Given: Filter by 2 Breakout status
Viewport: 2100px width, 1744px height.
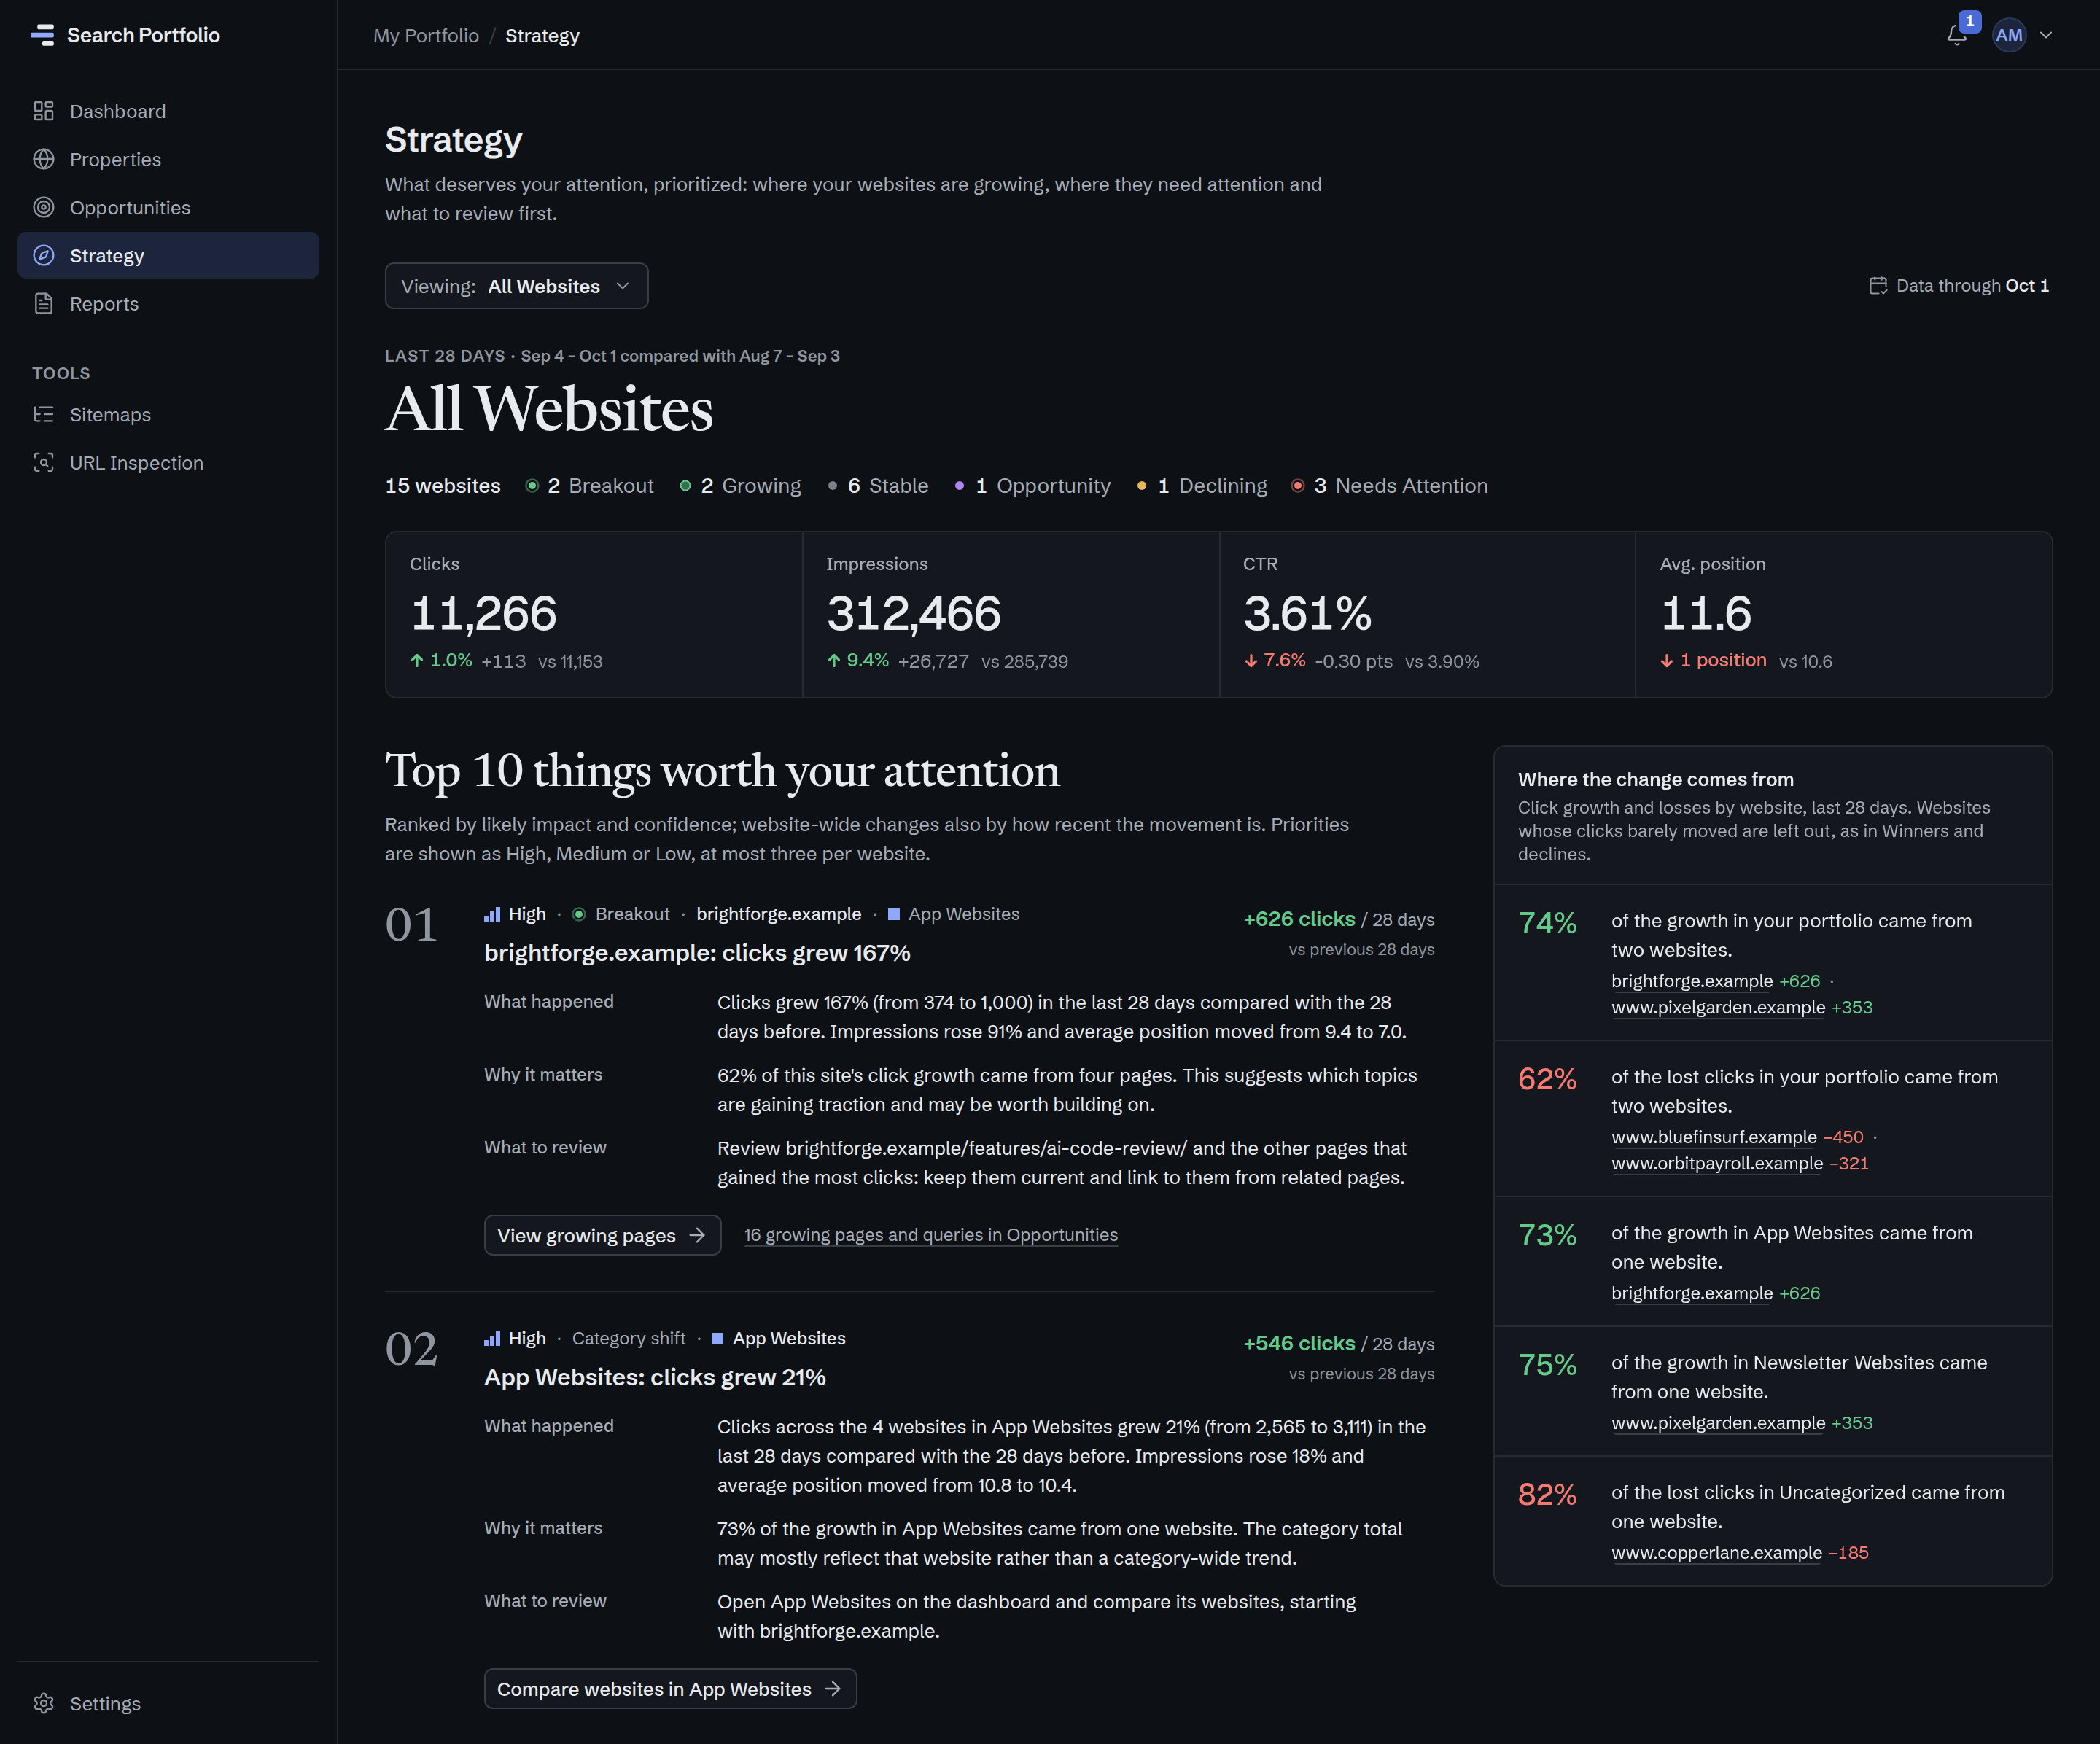Looking at the screenshot, I should [x=589, y=486].
